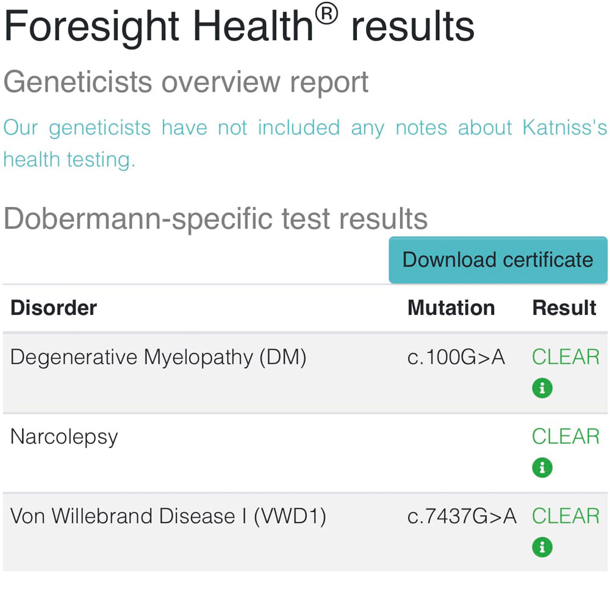
Task: Click the Foresight Health results heading
Action: coord(239,26)
